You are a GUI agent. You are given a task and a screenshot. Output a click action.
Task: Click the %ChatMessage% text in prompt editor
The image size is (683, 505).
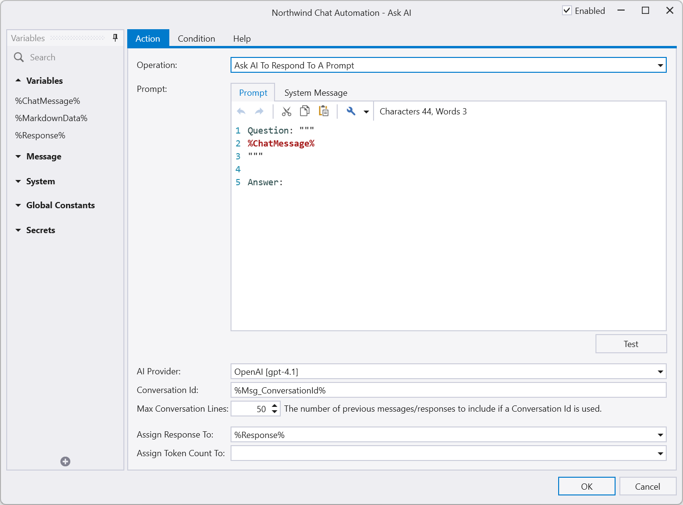coord(281,144)
